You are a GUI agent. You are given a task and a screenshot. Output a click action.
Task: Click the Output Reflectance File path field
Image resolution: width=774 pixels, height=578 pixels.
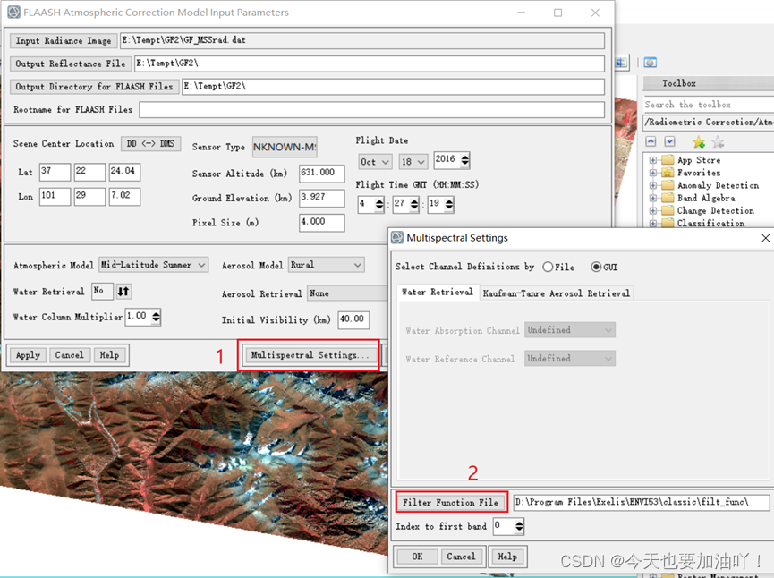pos(370,64)
